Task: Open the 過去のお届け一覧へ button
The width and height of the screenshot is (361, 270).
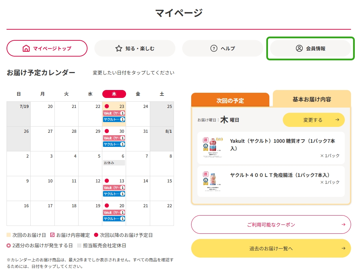Action: 271,248
